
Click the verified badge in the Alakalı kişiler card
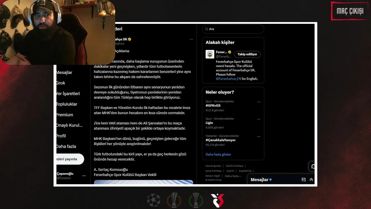[230, 52]
